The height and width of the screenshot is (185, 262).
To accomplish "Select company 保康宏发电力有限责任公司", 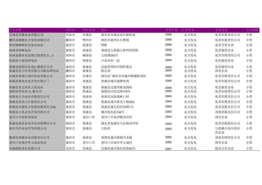I will tap(28, 102).
